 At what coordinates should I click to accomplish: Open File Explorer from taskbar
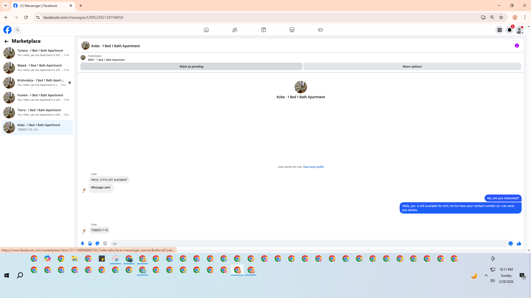75,259
